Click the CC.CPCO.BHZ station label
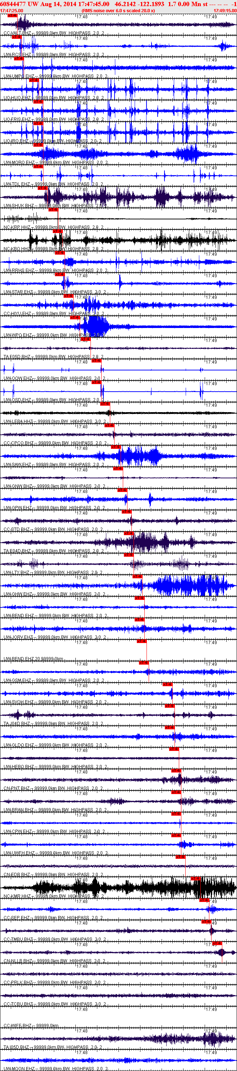The height and width of the screenshot is (1071, 237). point(56,443)
